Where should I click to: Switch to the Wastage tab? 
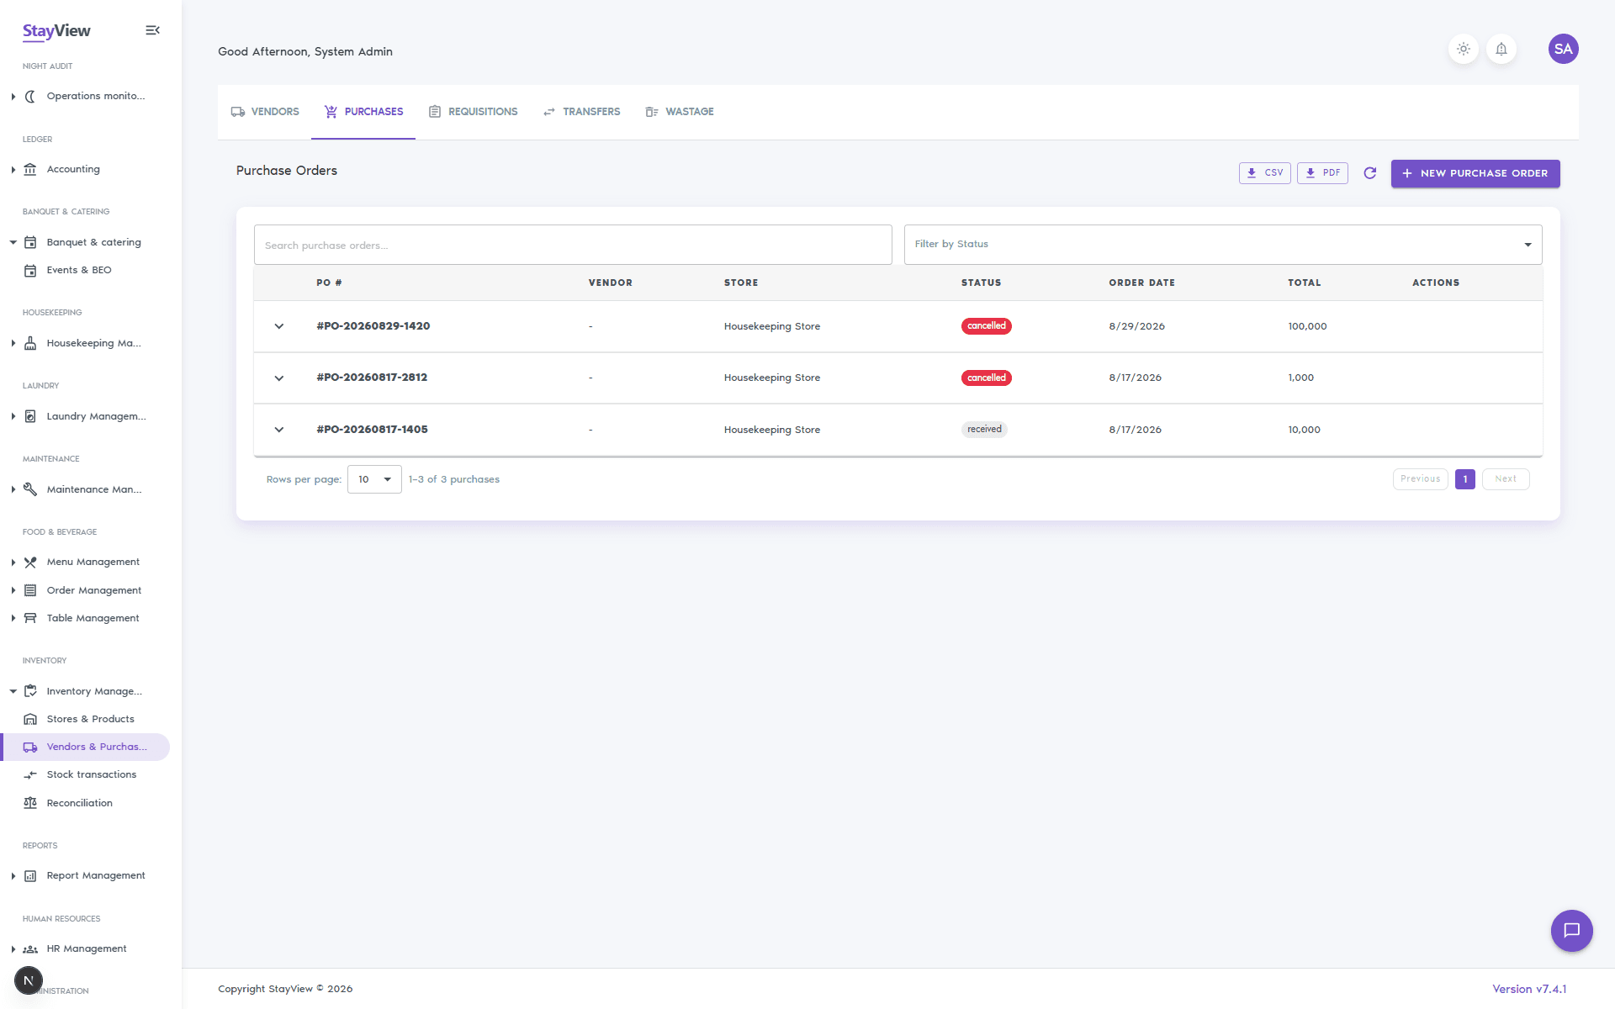[x=680, y=112]
